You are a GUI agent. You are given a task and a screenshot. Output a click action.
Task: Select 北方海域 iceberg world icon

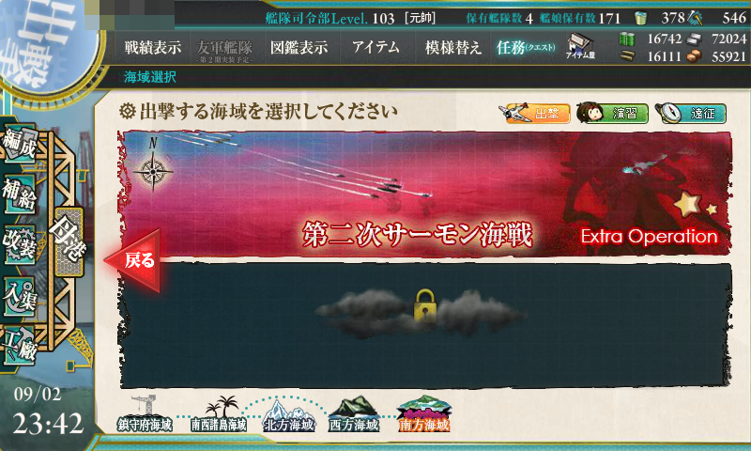289,415
